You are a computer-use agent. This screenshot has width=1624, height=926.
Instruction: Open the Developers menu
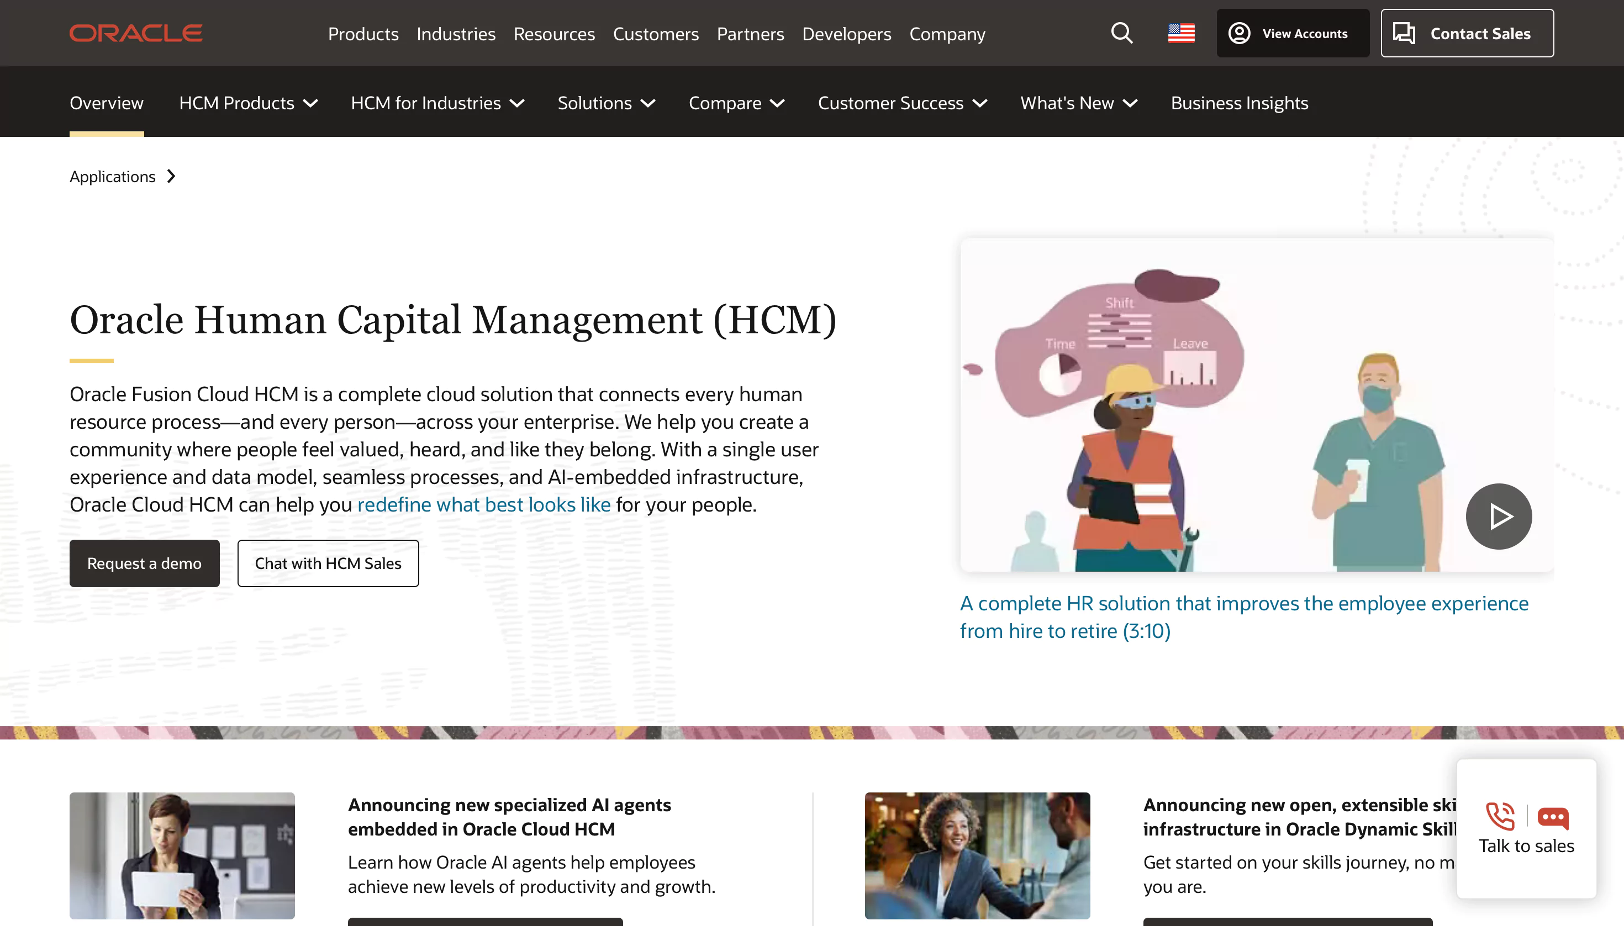[846, 34]
